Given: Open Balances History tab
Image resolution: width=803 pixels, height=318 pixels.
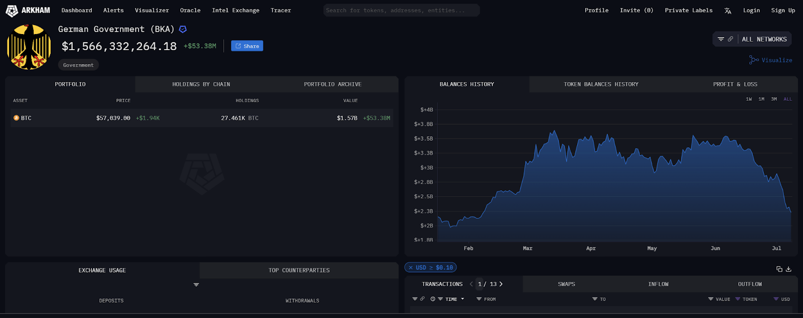Looking at the screenshot, I should (x=467, y=84).
